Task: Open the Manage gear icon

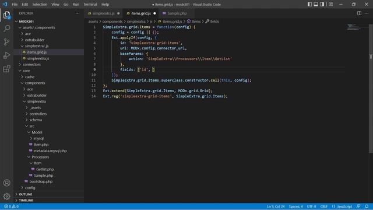Action: coord(6,196)
